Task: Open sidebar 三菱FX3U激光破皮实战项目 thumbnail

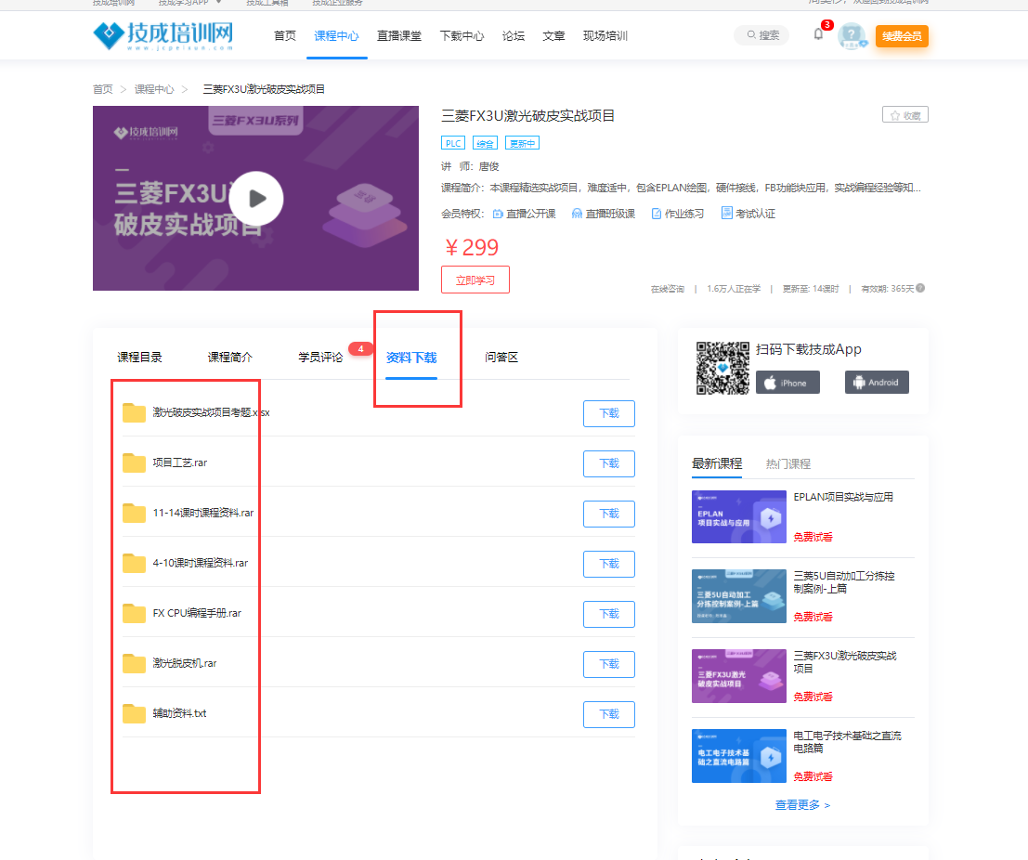Action: click(x=739, y=676)
